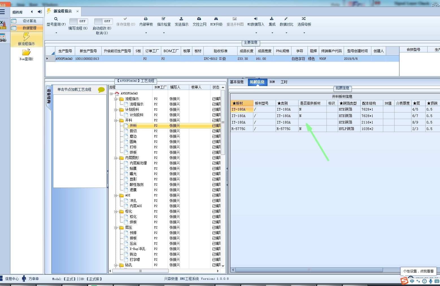The image size is (440, 286).
Task: Click the factory system icon
Action: tap(3, 25)
